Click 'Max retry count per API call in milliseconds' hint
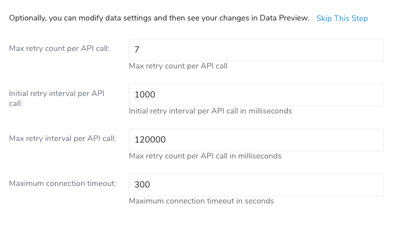407x230 pixels. point(205,156)
